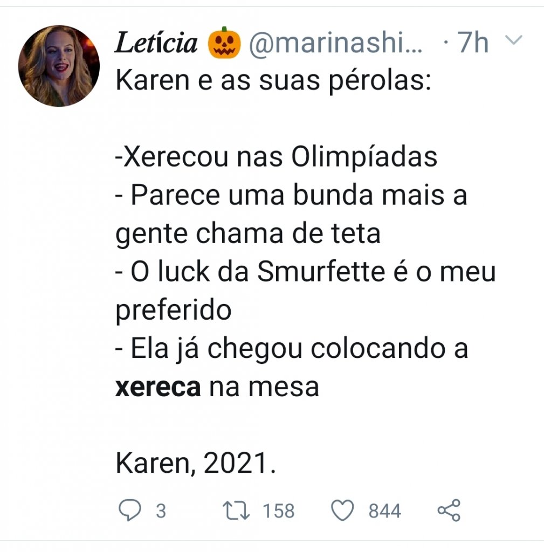Click the display name Letícia
This screenshot has width=544, height=552.
156,43
